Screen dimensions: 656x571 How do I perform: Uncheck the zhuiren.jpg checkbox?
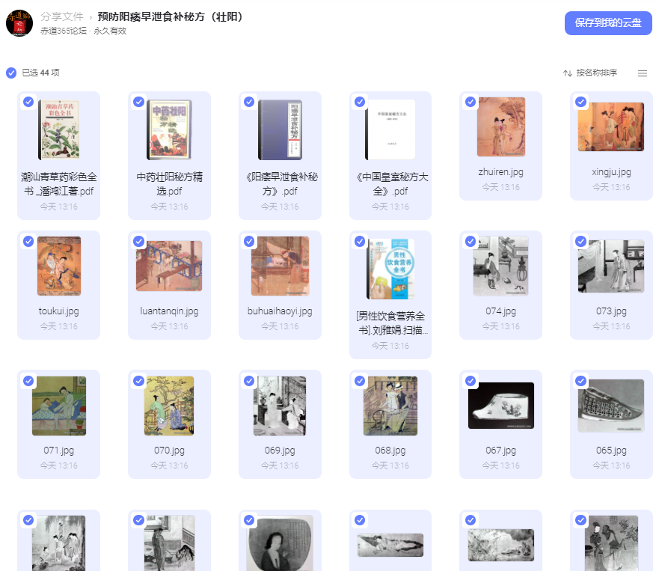[x=470, y=102]
